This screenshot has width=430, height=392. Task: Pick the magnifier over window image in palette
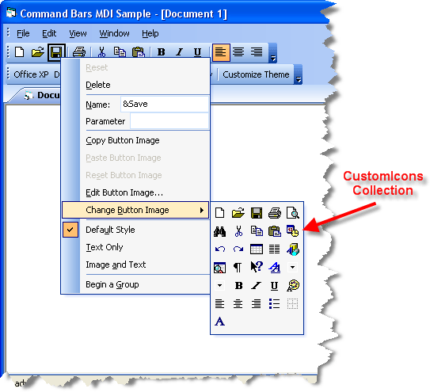tap(219, 268)
